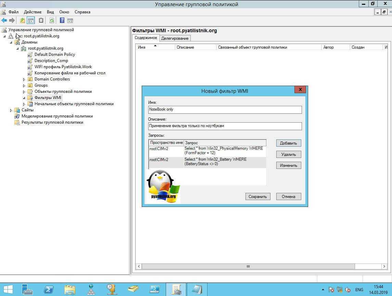Click the Up one level folder icon
The height and width of the screenshot is (296, 392).
[x=23, y=21]
